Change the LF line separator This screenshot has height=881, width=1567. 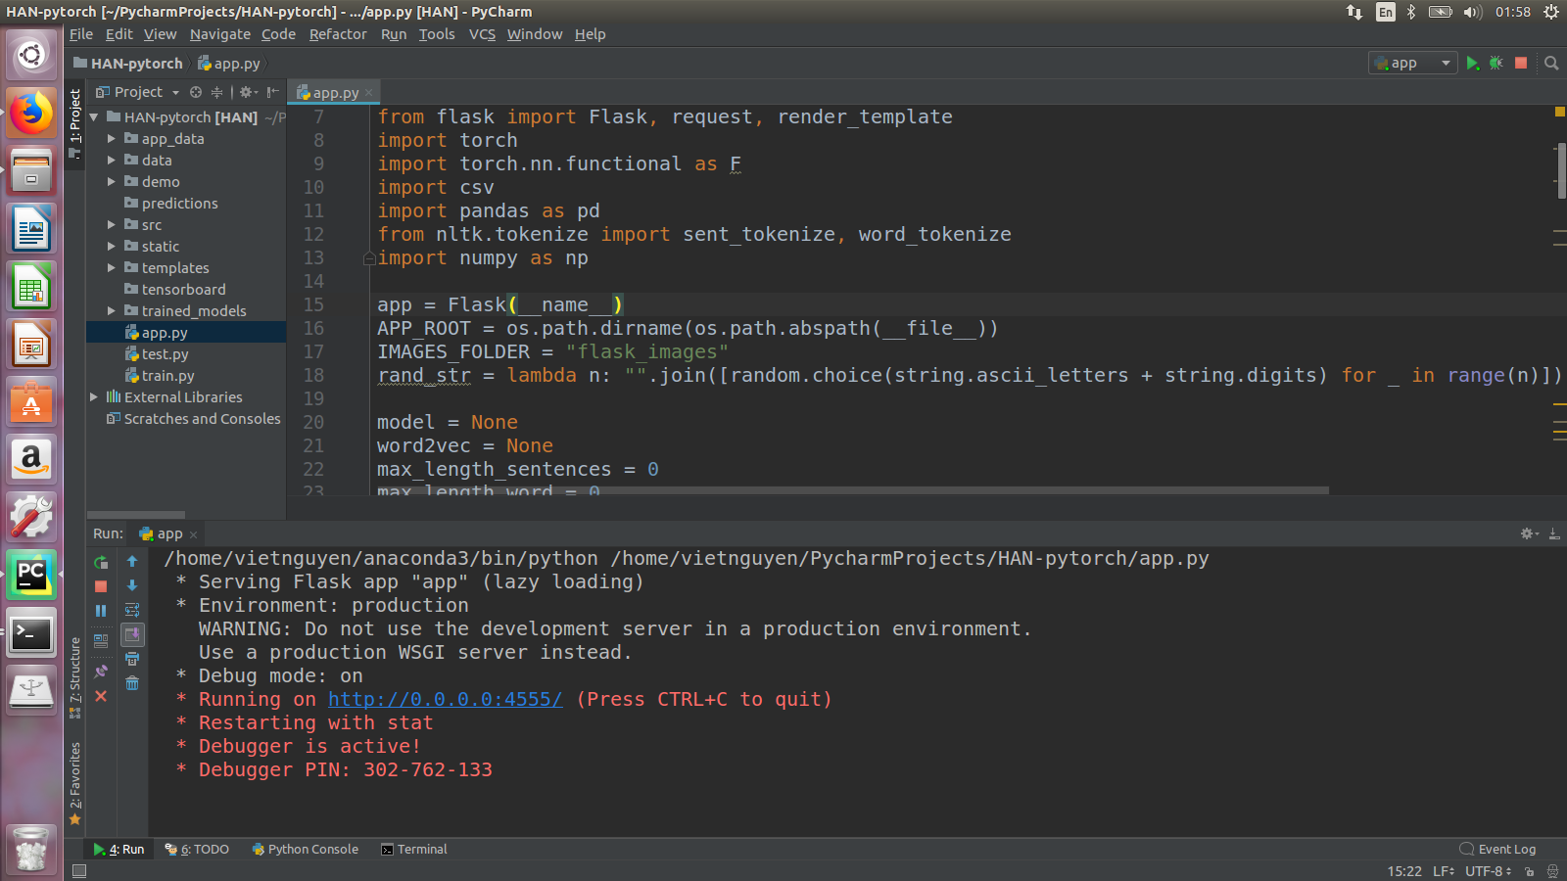(1444, 871)
